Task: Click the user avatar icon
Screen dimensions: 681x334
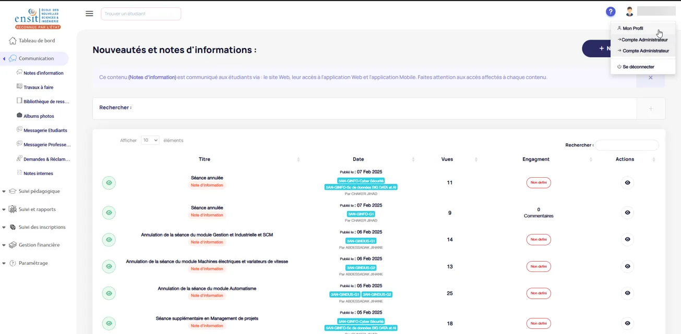Action: click(629, 11)
